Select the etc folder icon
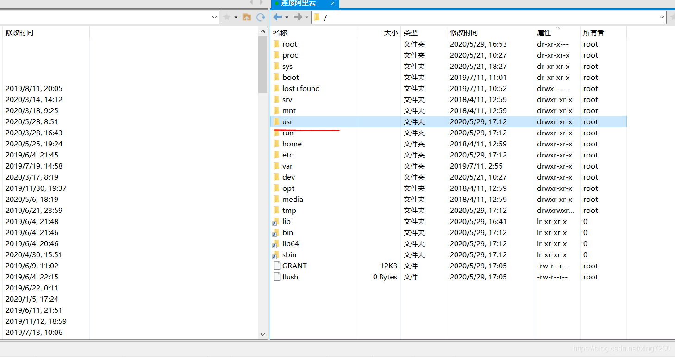The height and width of the screenshot is (357, 675). (276, 155)
